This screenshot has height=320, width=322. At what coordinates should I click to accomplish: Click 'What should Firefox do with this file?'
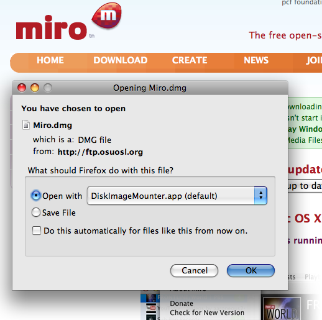click(x=101, y=170)
